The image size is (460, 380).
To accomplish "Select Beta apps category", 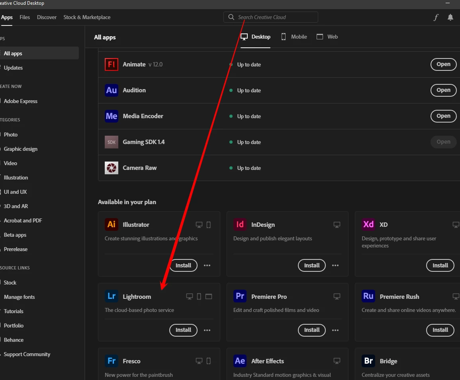I will pyautogui.click(x=15, y=235).
